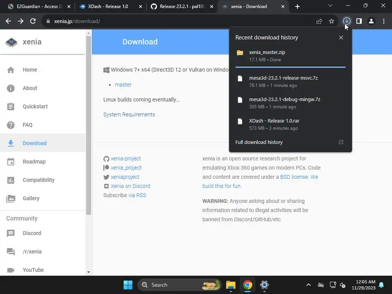Open mesa3d-23.2.1-release-msvc.7z download entry
Image resolution: width=392 pixels, height=294 pixels.
[x=290, y=82]
